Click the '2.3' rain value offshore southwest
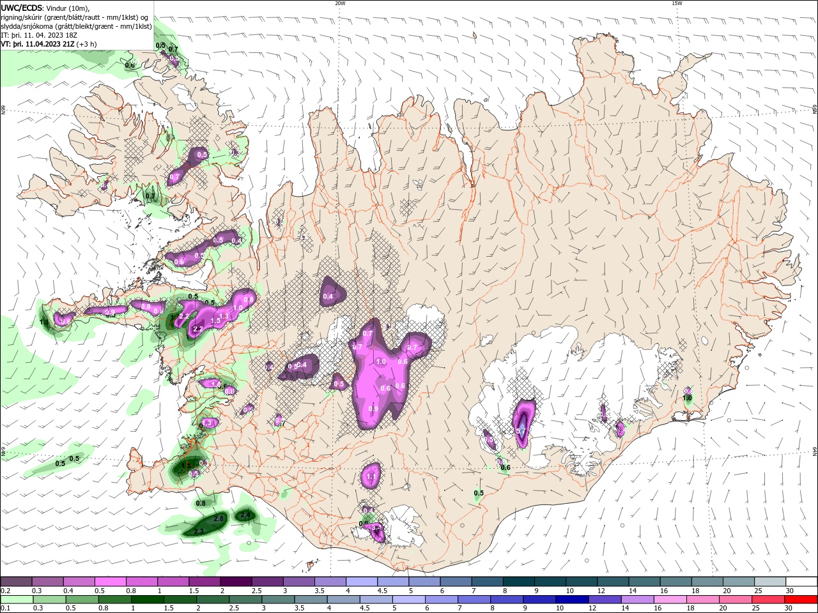 198,531
